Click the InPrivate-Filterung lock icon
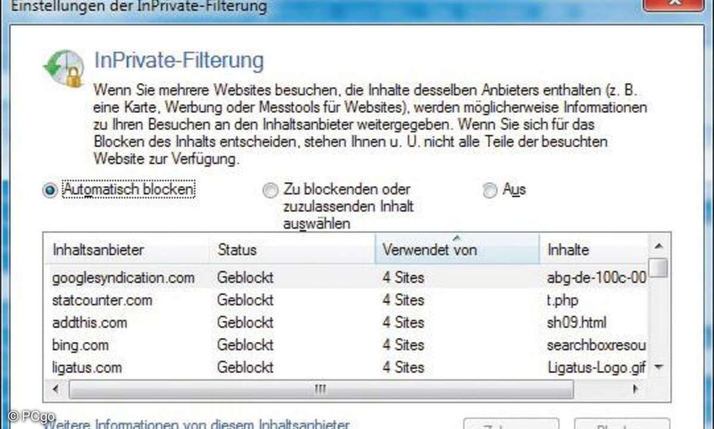 [64, 68]
